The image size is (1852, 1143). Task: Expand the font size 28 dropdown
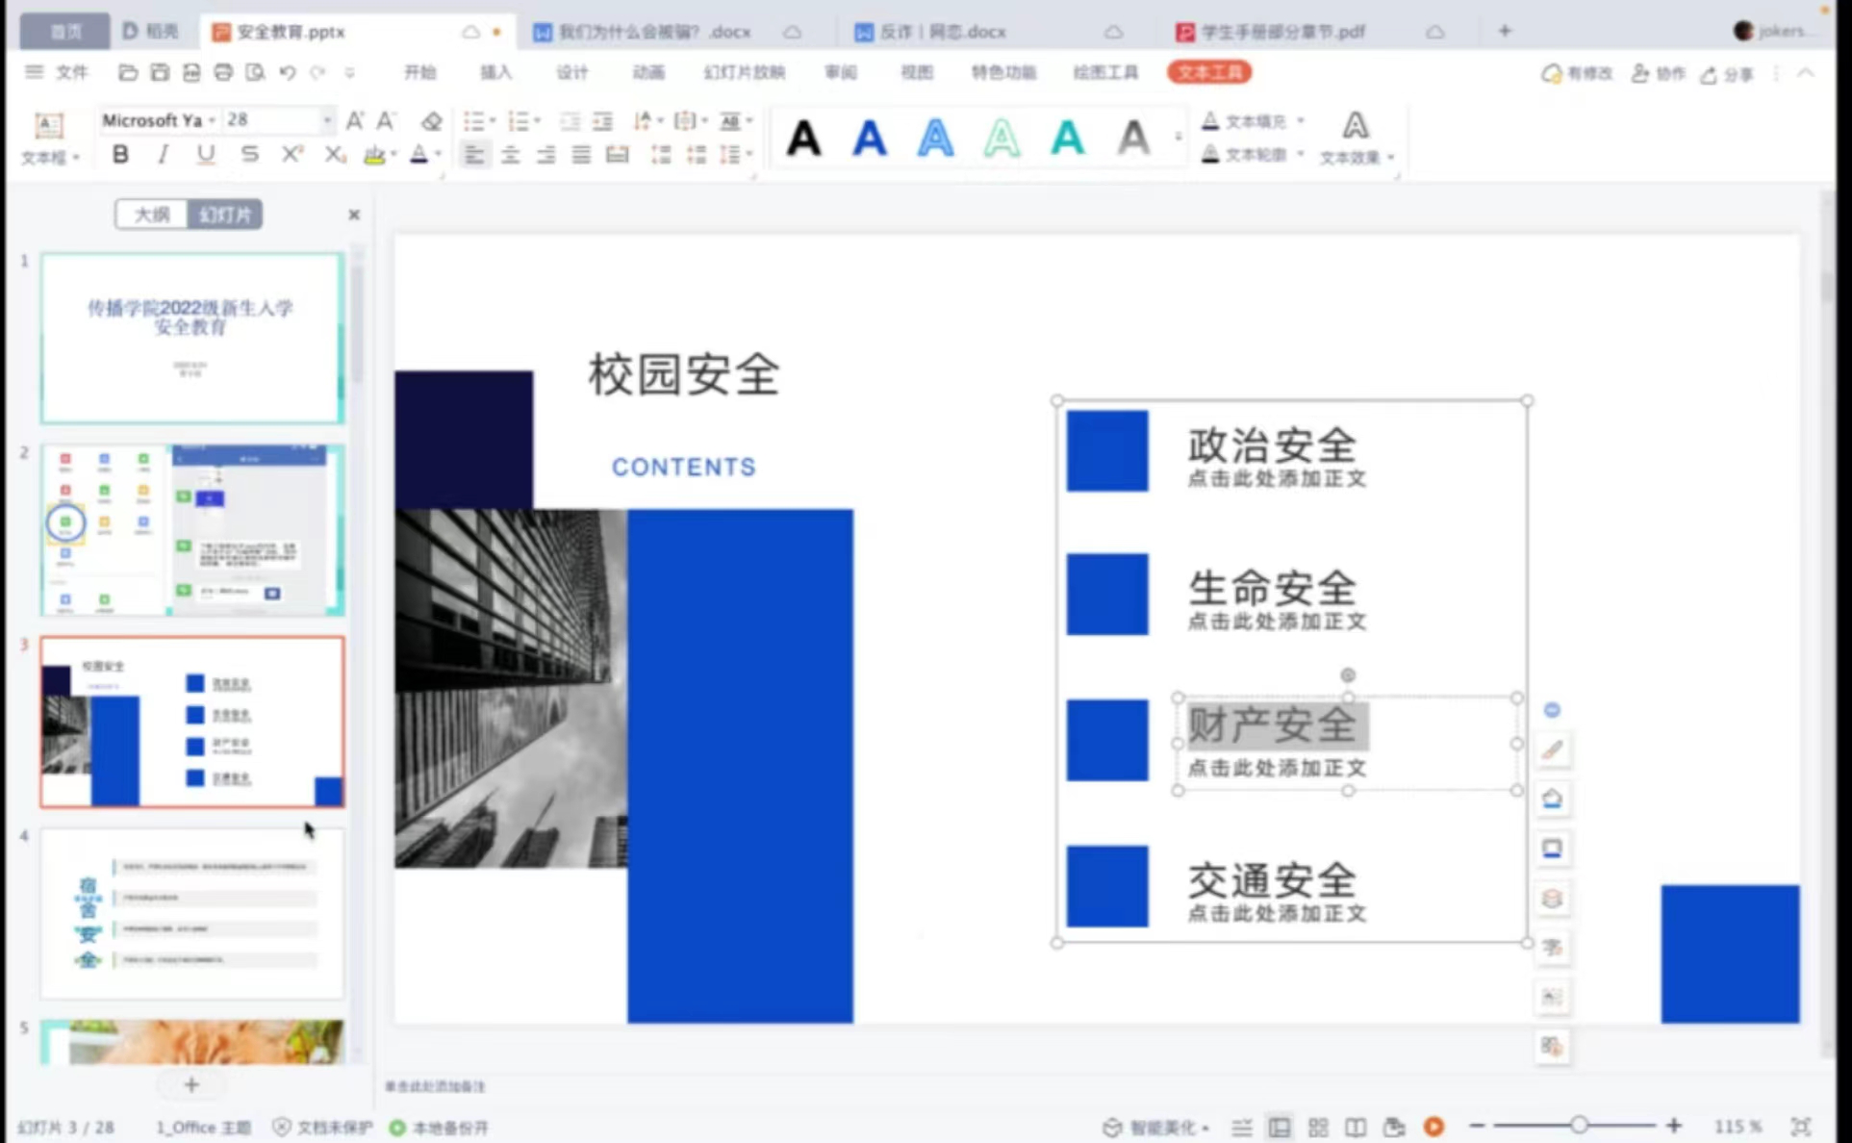[x=325, y=119]
